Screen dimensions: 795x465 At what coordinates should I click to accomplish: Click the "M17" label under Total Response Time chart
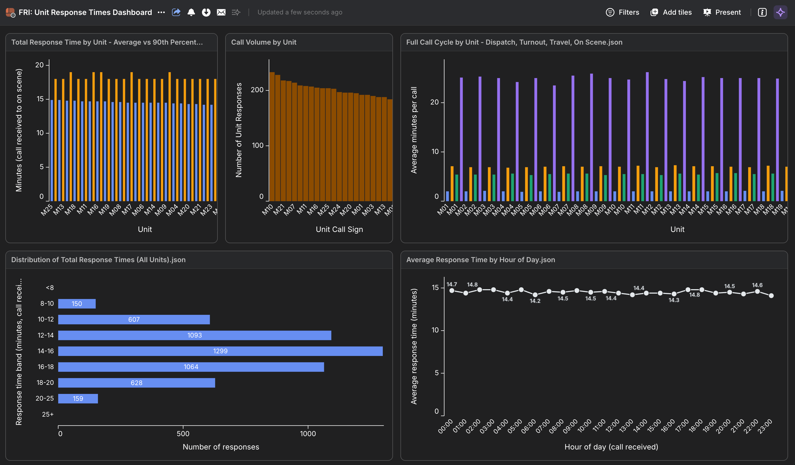(127, 210)
